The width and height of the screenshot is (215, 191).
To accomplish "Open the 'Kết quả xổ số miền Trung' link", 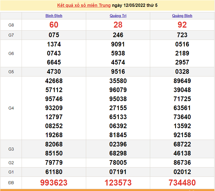I will [x=84, y=5].
